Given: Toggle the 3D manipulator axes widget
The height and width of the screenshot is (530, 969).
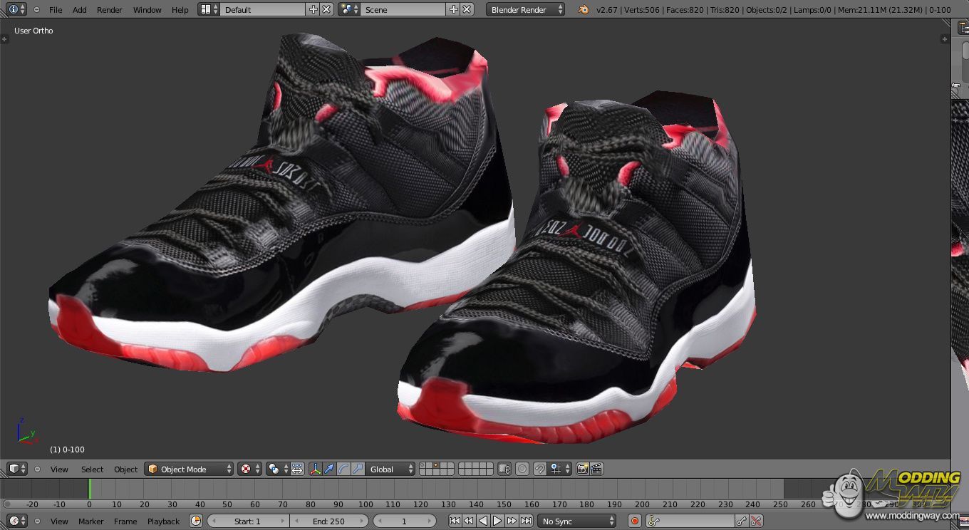Looking at the screenshot, I should click(x=315, y=469).
